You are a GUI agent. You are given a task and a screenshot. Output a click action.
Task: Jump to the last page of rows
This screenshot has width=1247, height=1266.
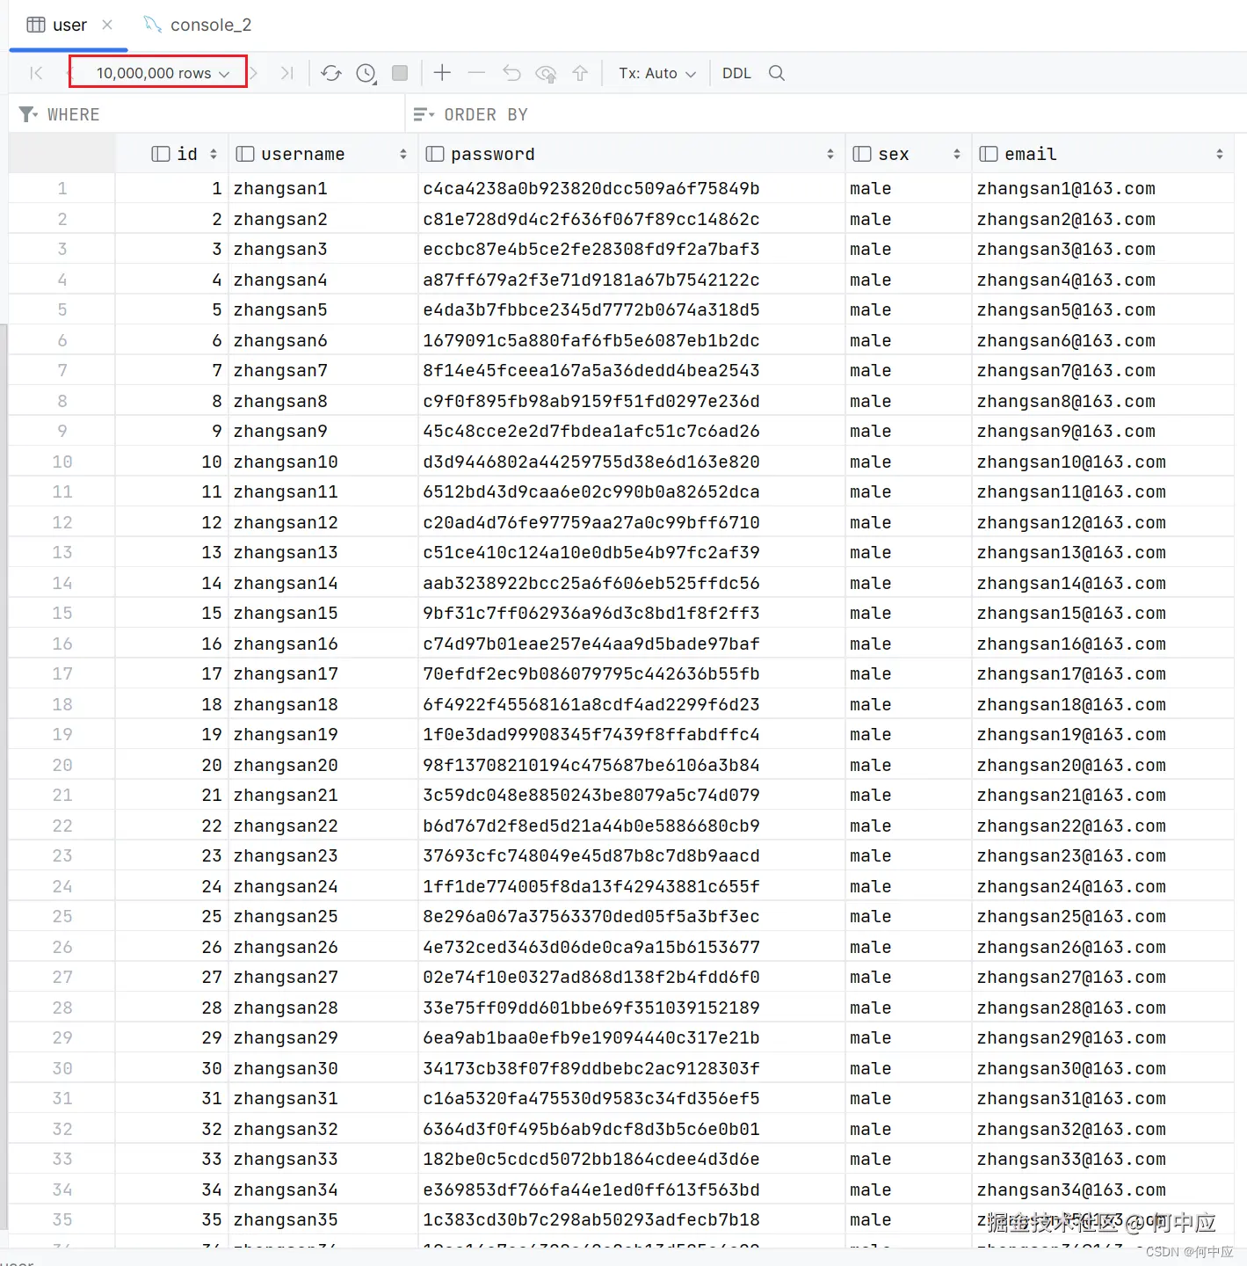[x=286, y=73]
